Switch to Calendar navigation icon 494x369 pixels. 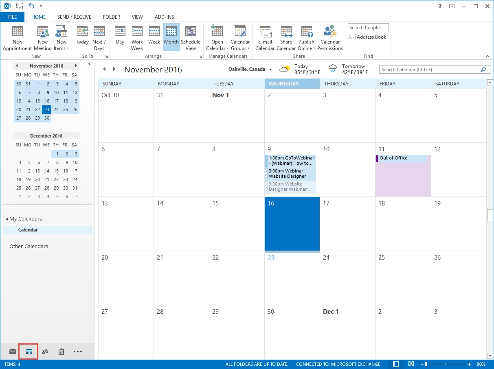click(29, 352)
